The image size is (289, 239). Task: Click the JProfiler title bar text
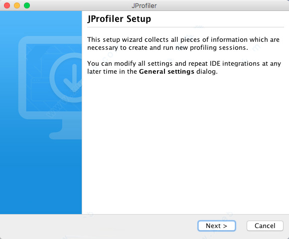pos(144,5)
